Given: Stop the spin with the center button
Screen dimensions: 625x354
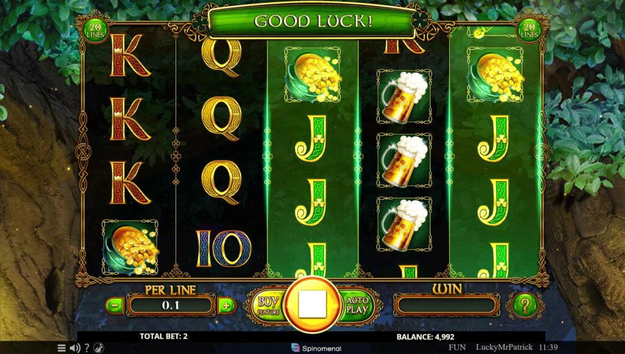Looking at the screenshot, I should pyautogui.click(x=312, y=304).
